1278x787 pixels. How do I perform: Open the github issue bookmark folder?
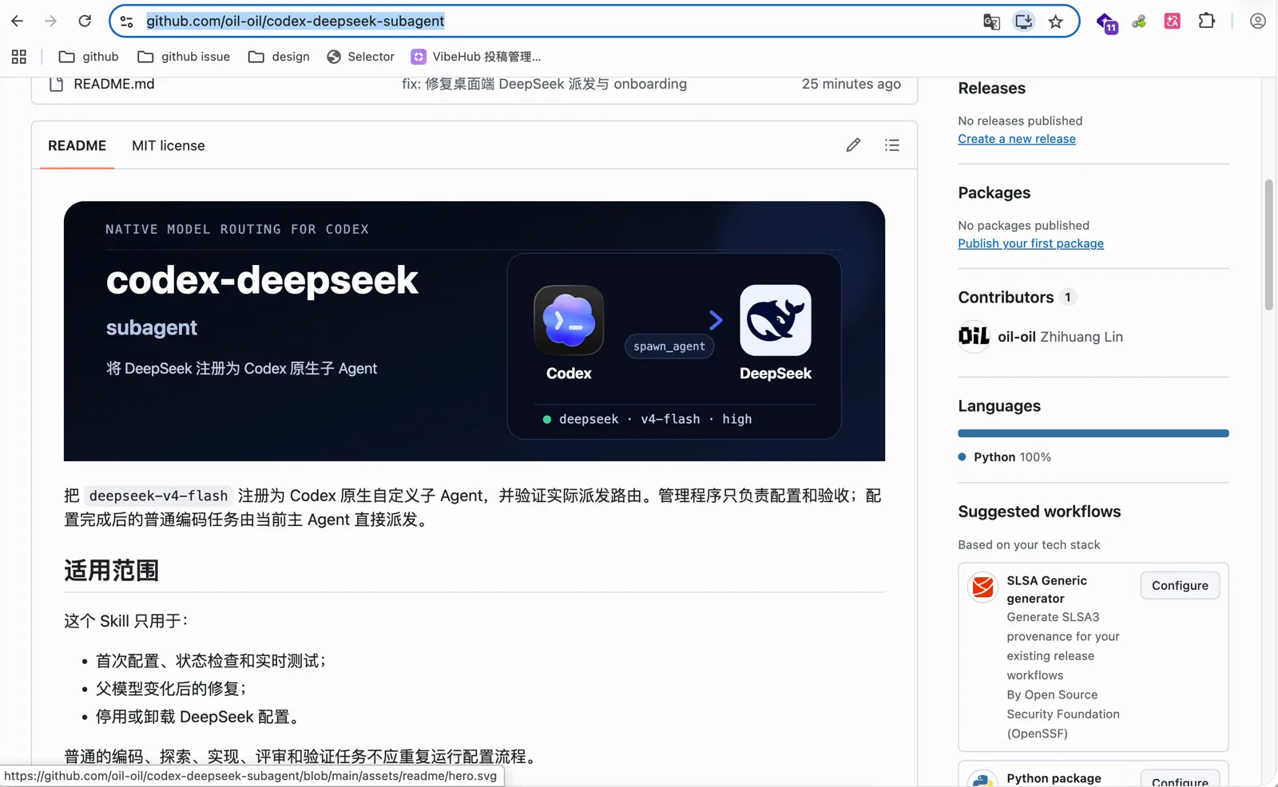(x=184, y=57)
